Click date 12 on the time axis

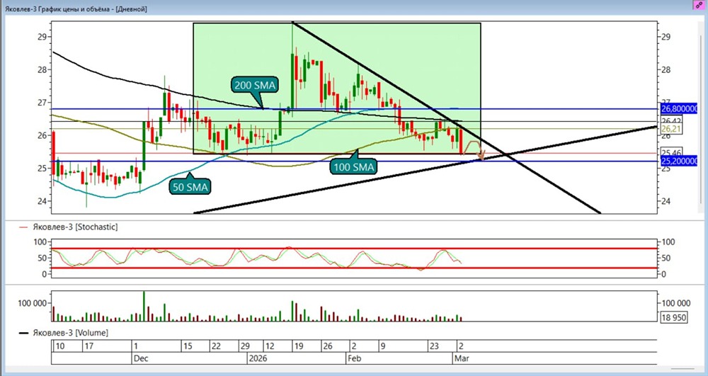pos(270,346)
